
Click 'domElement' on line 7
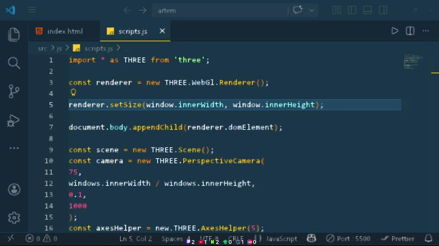click(x=251, y=127)
